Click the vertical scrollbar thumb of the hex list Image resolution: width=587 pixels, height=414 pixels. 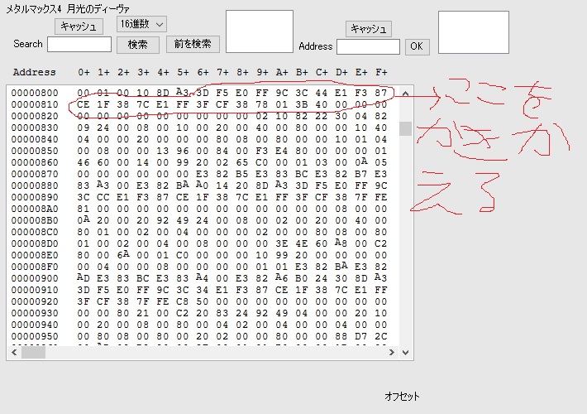pos(405,128)
